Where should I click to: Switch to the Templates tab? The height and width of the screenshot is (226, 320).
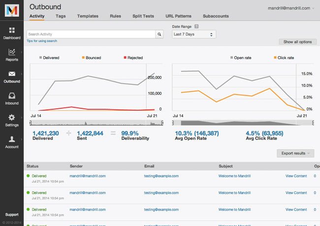click(x=88, y=16)
